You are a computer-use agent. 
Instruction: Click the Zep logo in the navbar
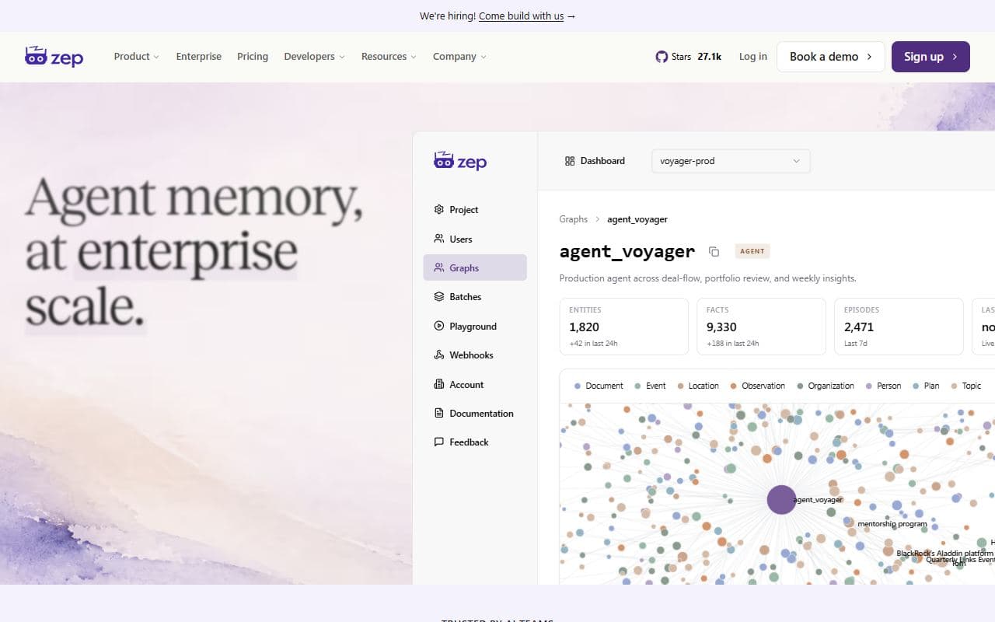coord(54,56)
